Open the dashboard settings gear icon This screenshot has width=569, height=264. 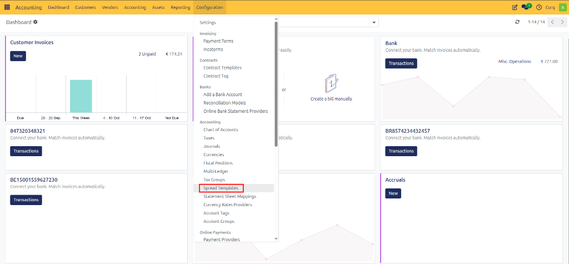pyautogui.click(x=35, y=22)
